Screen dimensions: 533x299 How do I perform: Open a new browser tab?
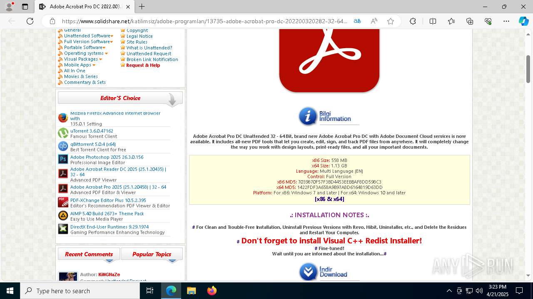(x=142, y=7)
